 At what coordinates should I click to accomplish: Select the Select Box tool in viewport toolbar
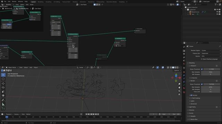[x=3, y=75]
